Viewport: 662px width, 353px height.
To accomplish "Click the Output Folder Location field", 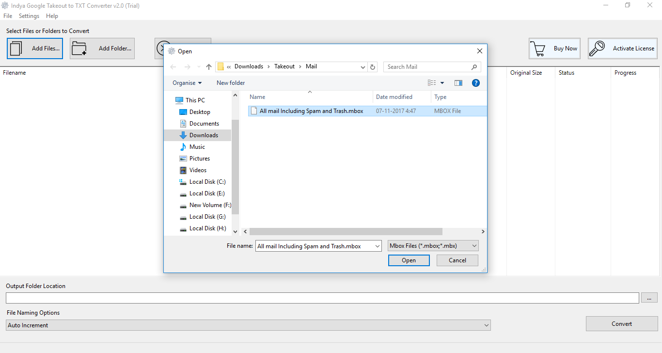I will pos(322,298).
